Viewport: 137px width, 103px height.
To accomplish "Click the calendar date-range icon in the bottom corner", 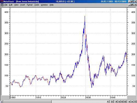I will (135, 102).
